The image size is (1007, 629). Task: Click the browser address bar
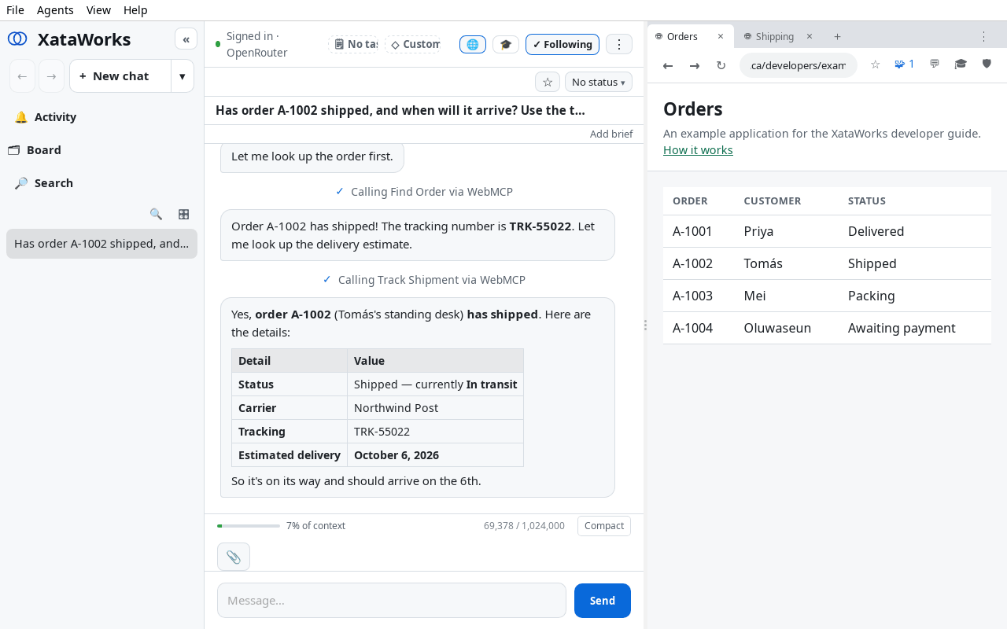click(x=798, y=65)
